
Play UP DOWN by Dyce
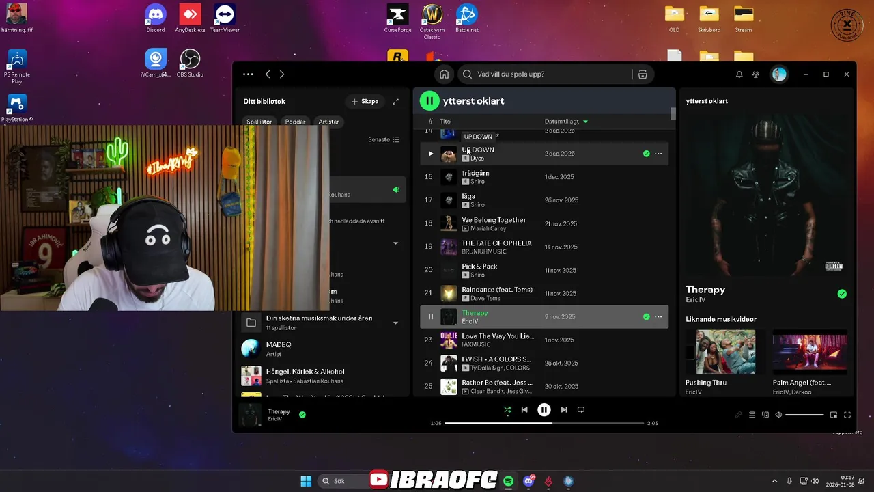pos(430,154)
